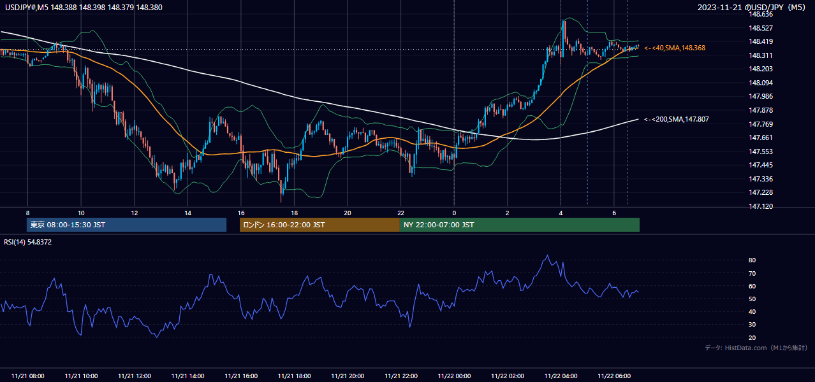Click the London session bar 16:00-22:00 JST

(x=319, y=225)
